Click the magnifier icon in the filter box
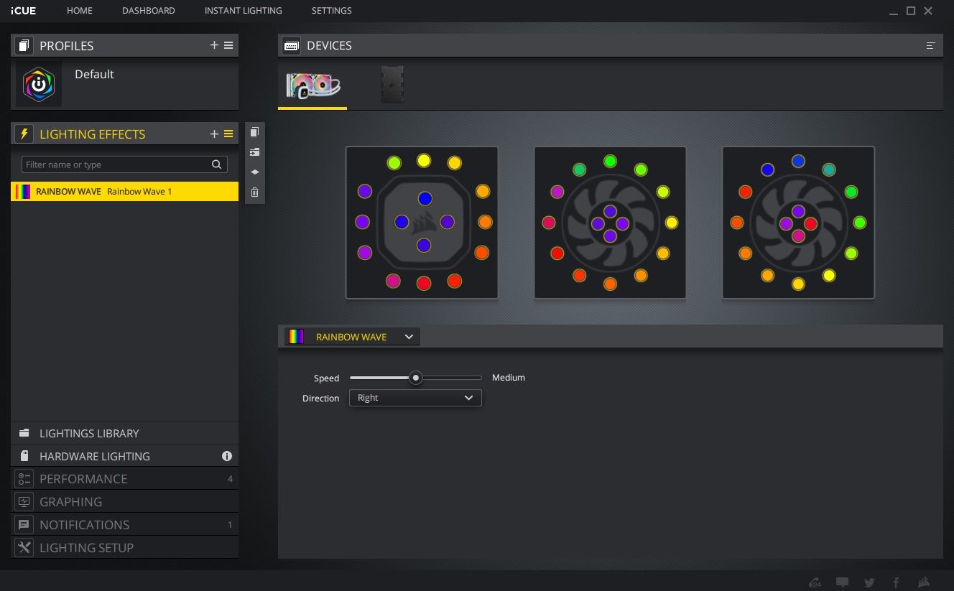The width and height of the screenshot is (954, 591). click(216, 164)
